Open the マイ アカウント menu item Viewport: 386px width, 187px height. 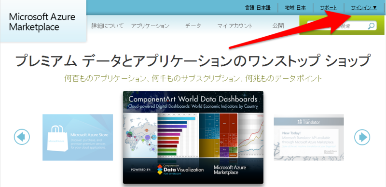click(235, 26)
